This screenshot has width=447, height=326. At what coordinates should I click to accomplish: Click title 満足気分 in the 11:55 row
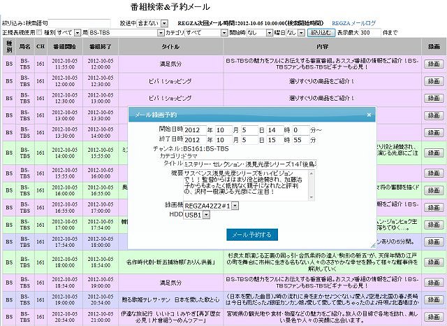(x=170, y=64)
